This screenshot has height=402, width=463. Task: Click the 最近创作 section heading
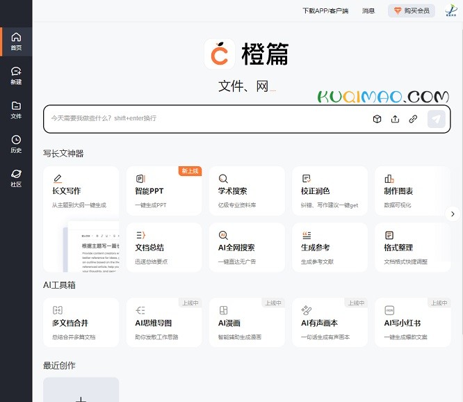[59, 365]
